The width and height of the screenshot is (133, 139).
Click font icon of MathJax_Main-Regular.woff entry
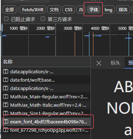(5, 97)
